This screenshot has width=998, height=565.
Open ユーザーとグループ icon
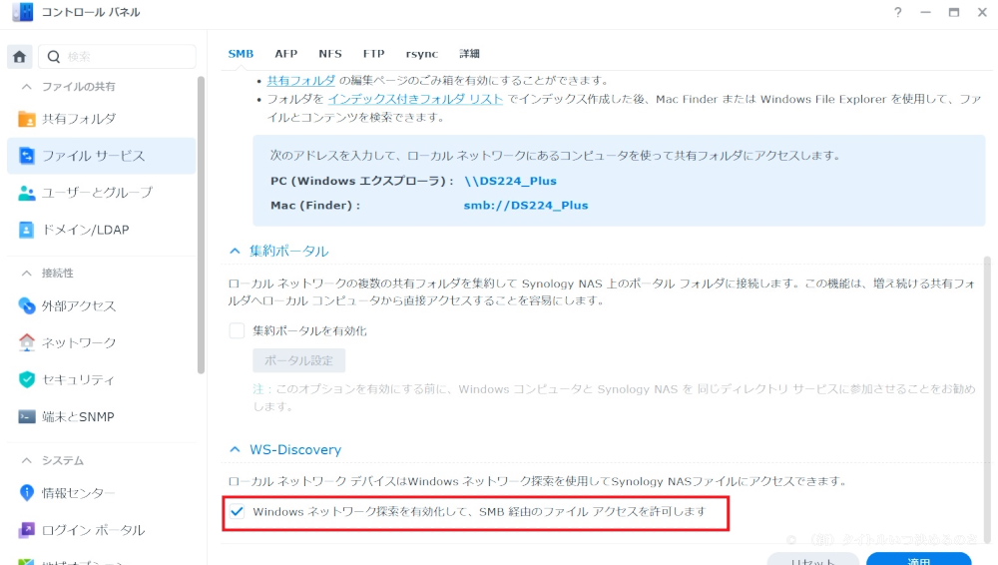coord(27,193)
